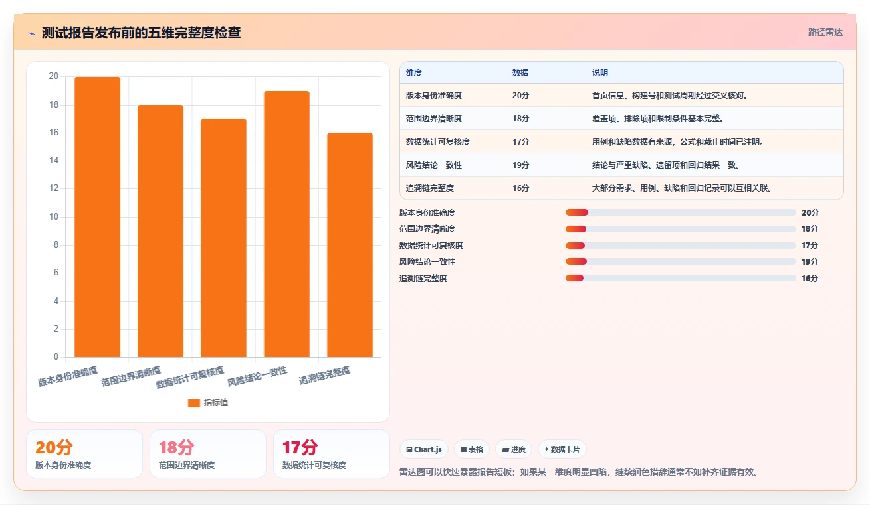Click the 路径雷达 label in the header
Viewport: 870px width, 505px height.
tap(825, 32)
